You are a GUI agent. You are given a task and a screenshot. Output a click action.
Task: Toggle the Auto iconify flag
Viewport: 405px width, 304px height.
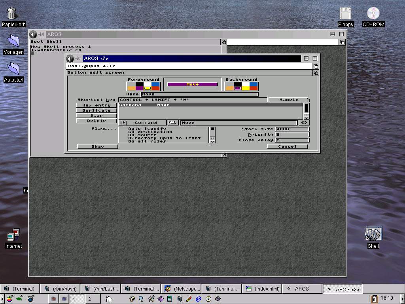pyautogui.click(x=147, y=129)
